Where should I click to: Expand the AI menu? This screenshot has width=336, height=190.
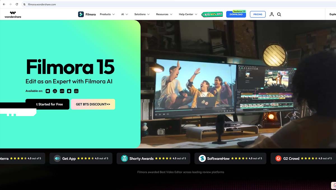[125, 14]
